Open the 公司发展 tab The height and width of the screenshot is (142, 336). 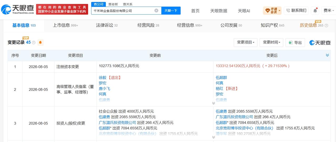click(x=231, y=25)
